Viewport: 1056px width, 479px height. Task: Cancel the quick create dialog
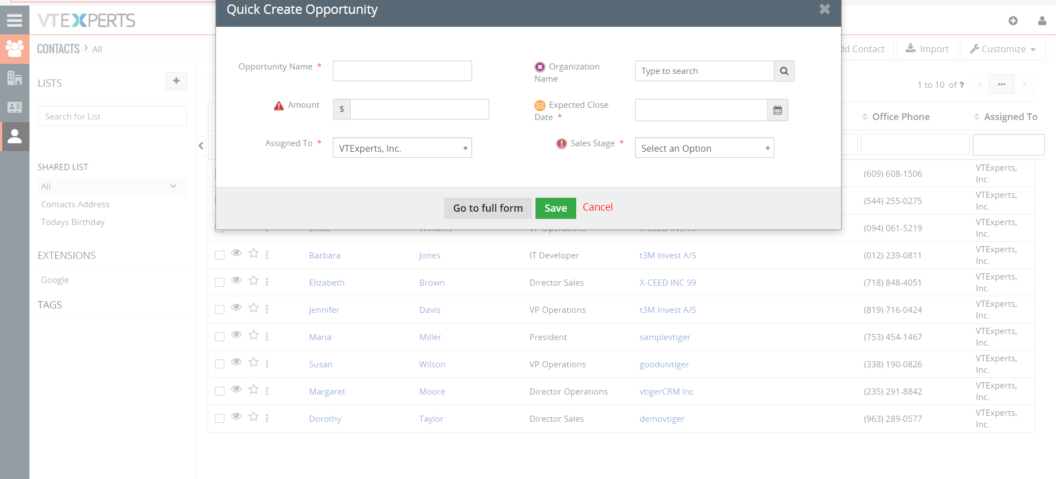597,207
